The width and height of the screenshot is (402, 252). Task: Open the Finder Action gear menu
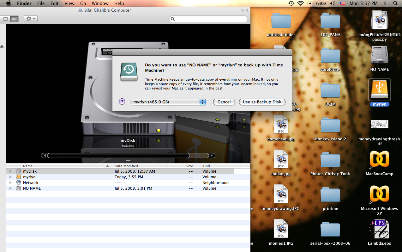click(x=30, y=19)
